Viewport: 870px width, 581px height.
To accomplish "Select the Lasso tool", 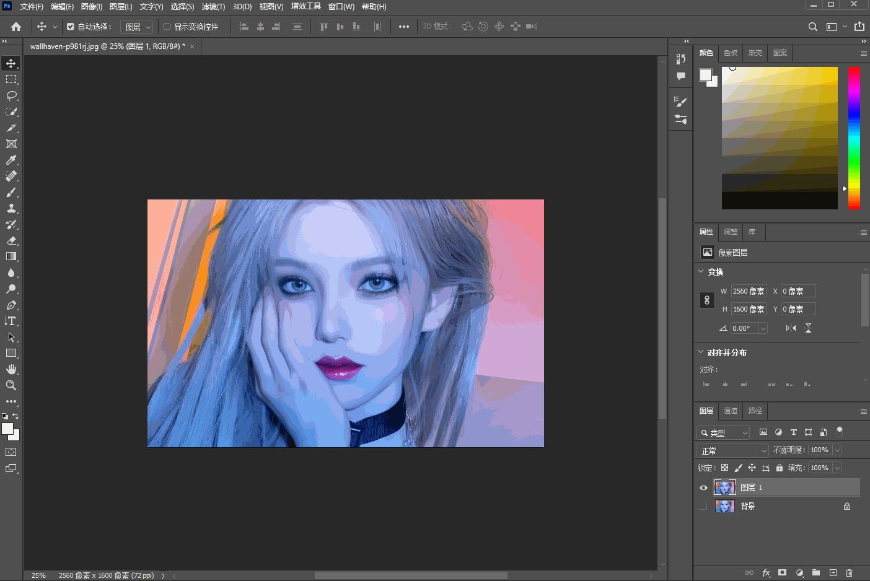I will pos(11,95).
